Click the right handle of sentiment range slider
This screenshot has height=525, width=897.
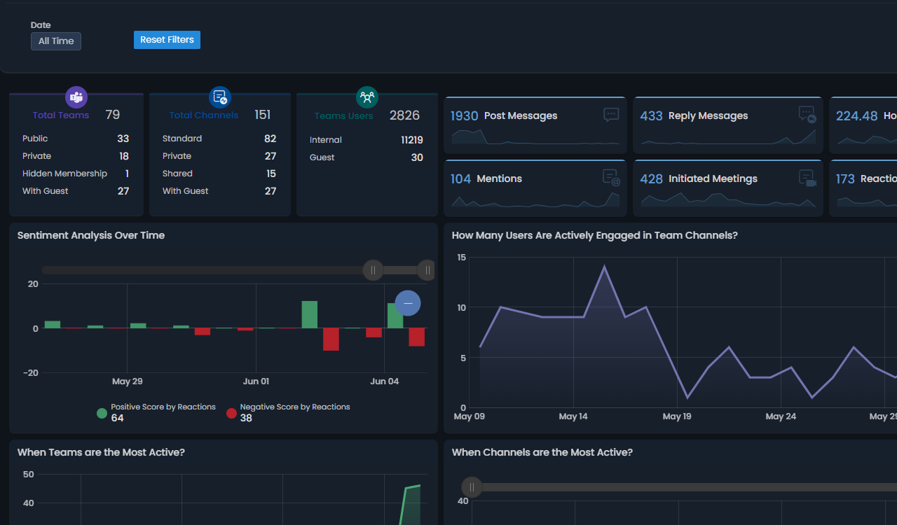(427, 270)
